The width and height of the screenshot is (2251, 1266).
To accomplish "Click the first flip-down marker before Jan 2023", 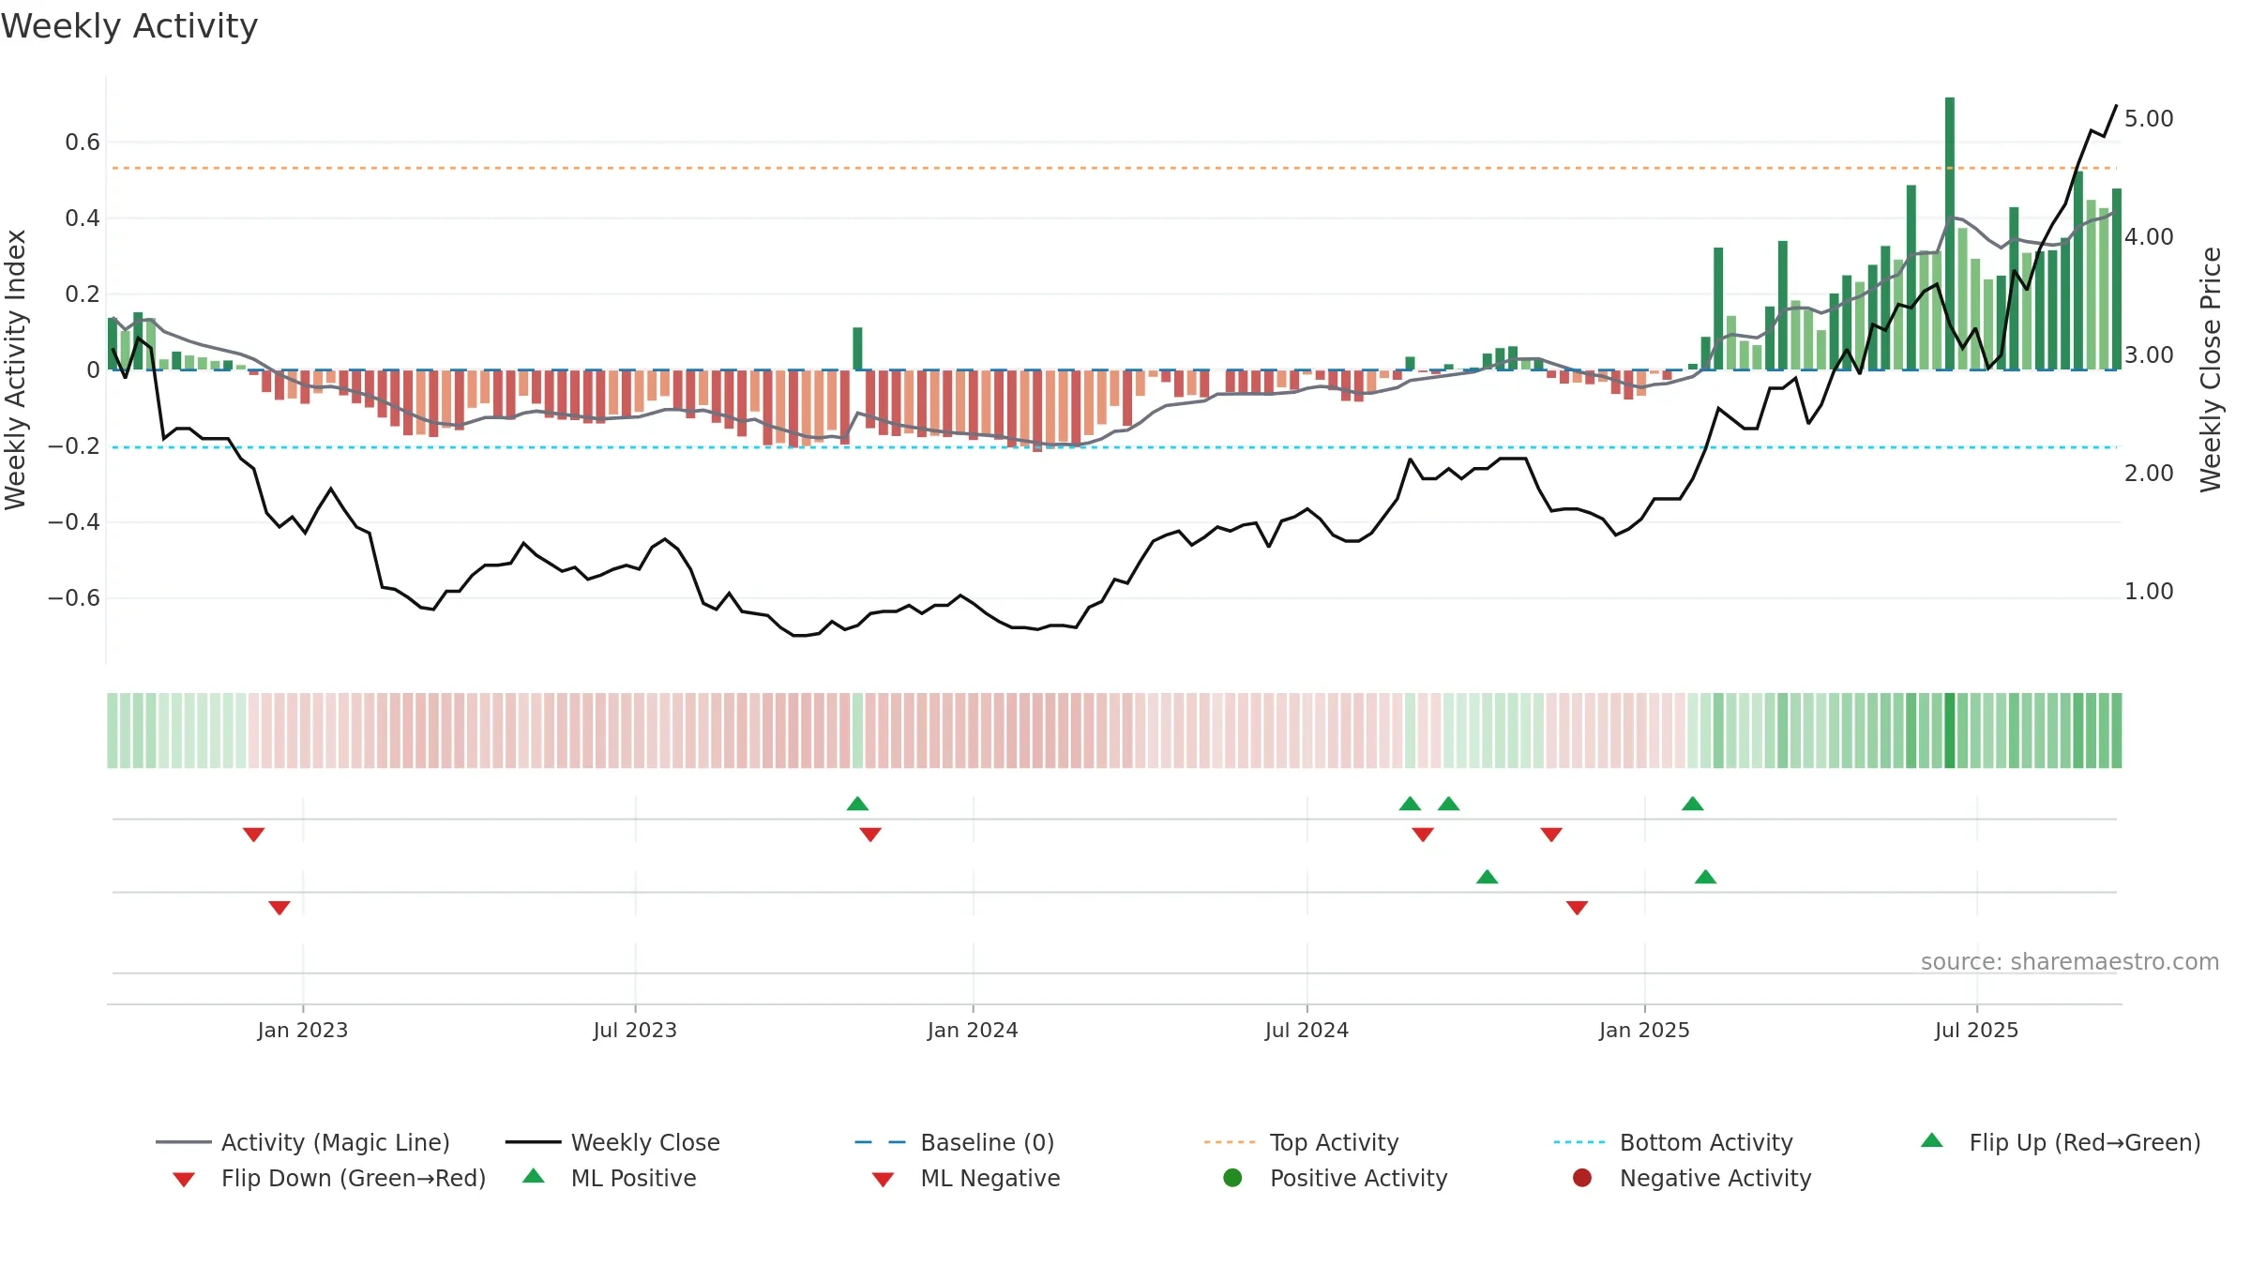I will pos(253,835).
